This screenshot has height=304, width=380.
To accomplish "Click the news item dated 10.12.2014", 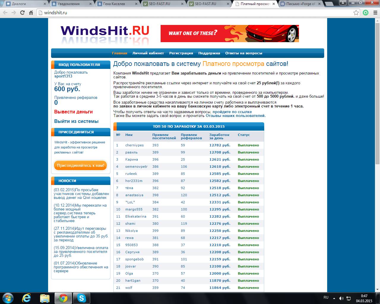I will 80,213.
